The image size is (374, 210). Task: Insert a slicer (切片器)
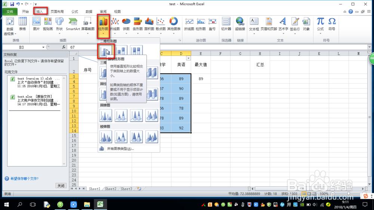[226, 24]
